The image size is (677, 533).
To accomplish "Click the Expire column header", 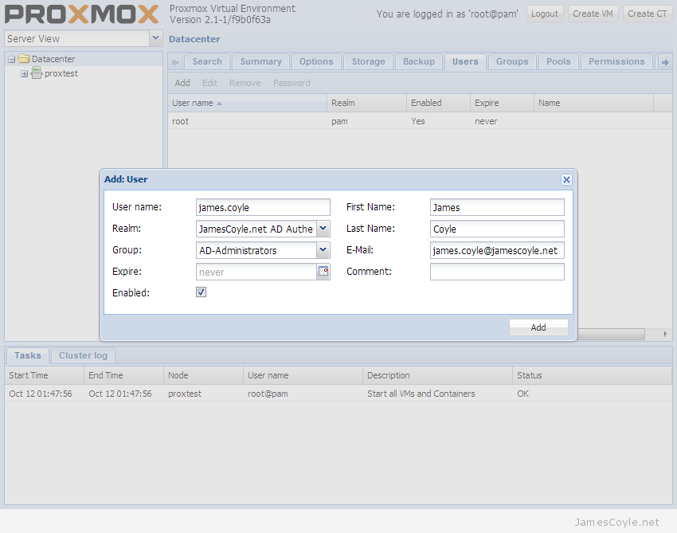I will [502, 104].
